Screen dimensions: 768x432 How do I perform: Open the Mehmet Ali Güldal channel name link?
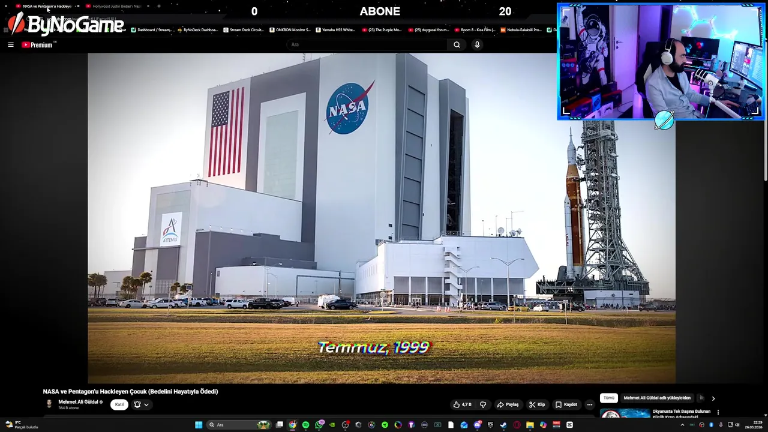click(78, 402)
